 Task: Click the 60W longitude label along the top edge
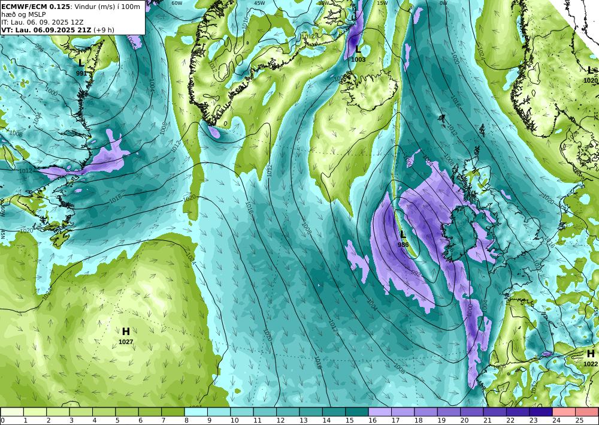click(x=177, y=2)
